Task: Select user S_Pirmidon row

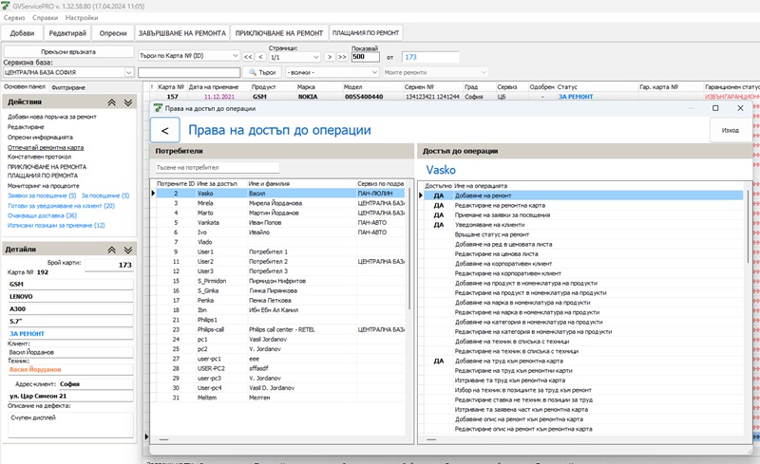Action: (x=280, y=281)
